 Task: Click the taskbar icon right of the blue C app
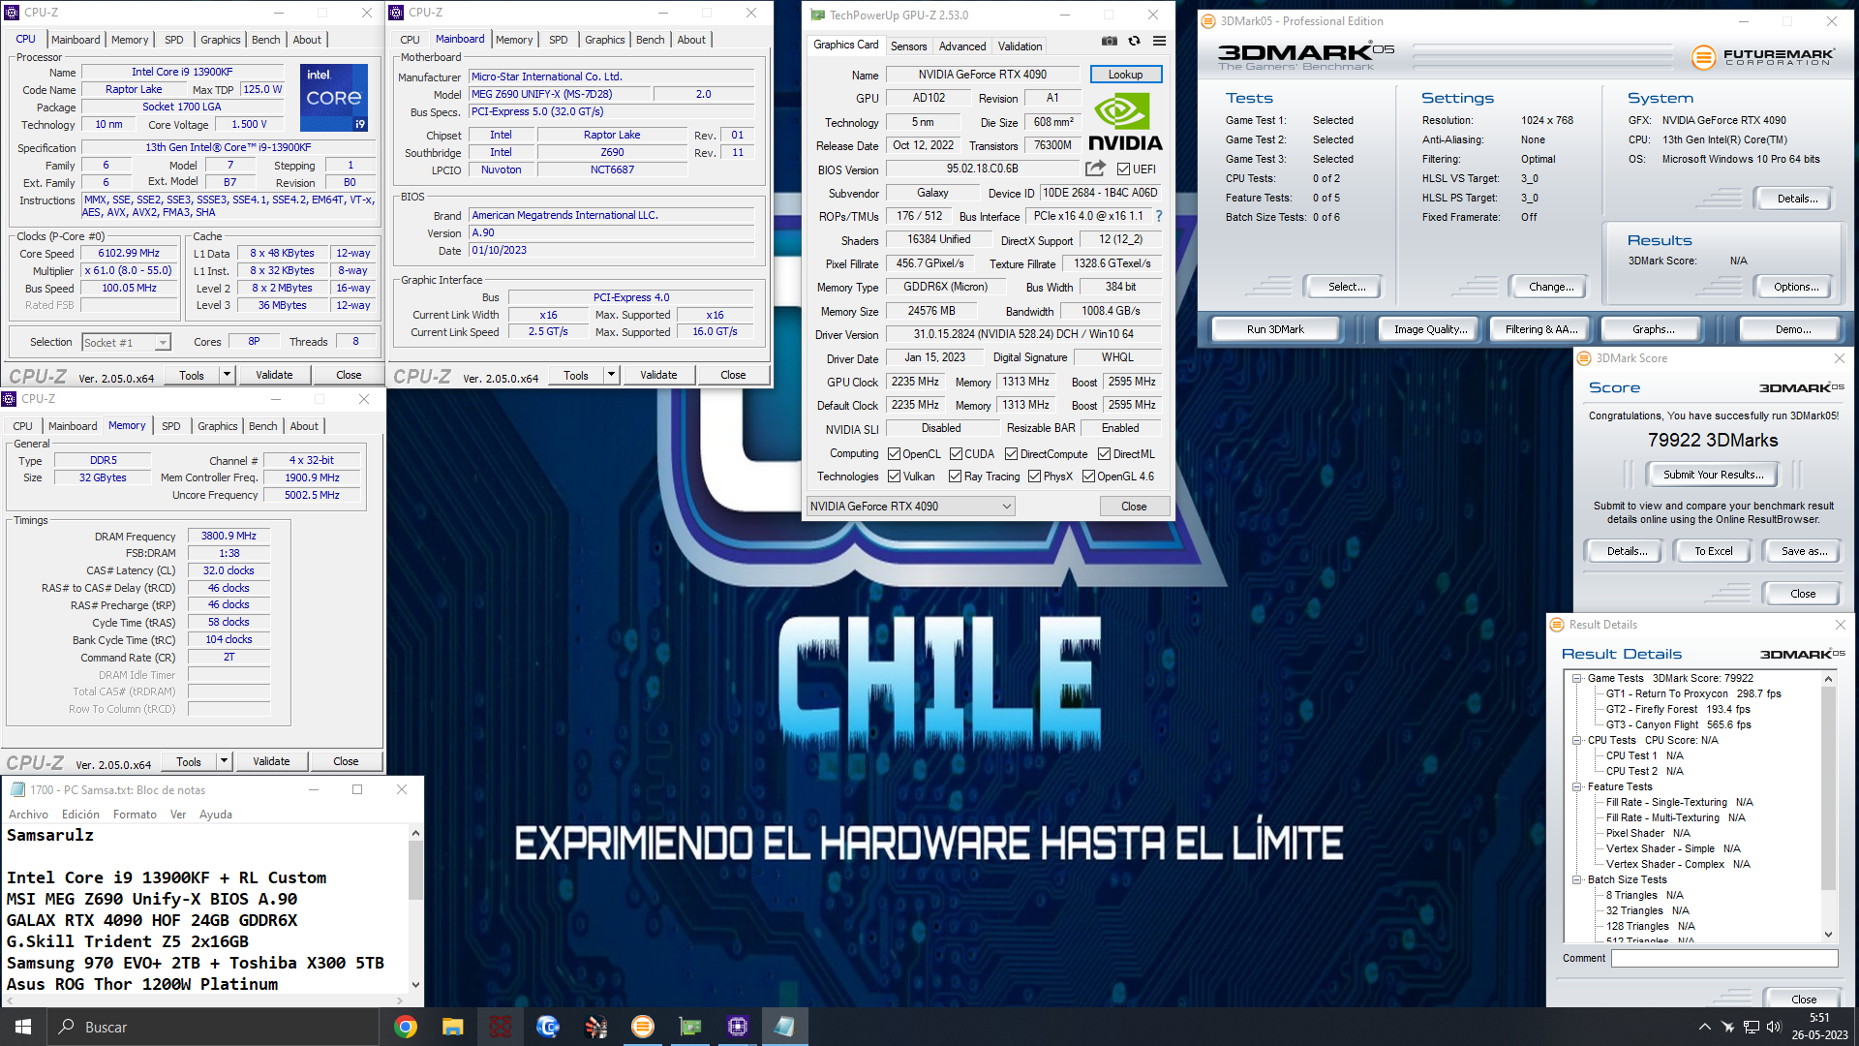tap(595, 1027)
